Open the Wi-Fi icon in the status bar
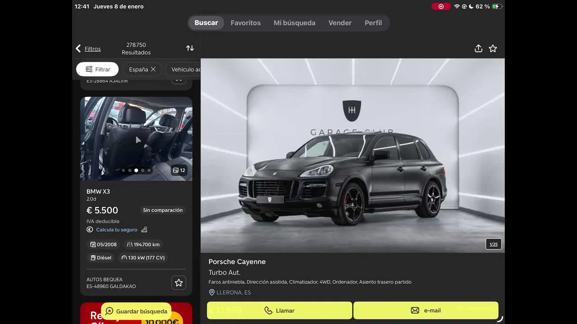 coord(457,6)
